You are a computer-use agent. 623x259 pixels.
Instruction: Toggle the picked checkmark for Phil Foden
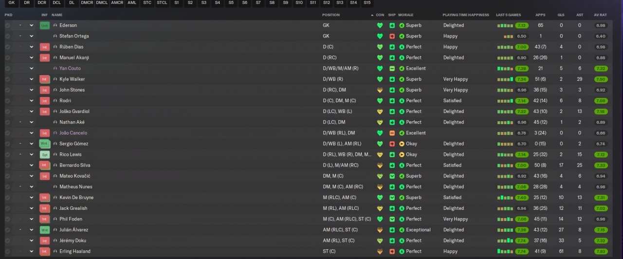(7, 219)
